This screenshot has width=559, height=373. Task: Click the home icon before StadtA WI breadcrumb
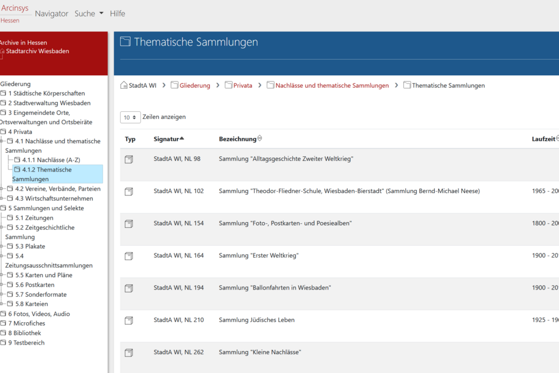[x=124, y=85]
